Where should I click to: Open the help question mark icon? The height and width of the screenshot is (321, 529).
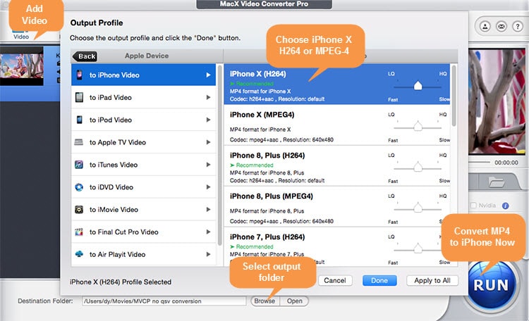click(x=518, y=26)
